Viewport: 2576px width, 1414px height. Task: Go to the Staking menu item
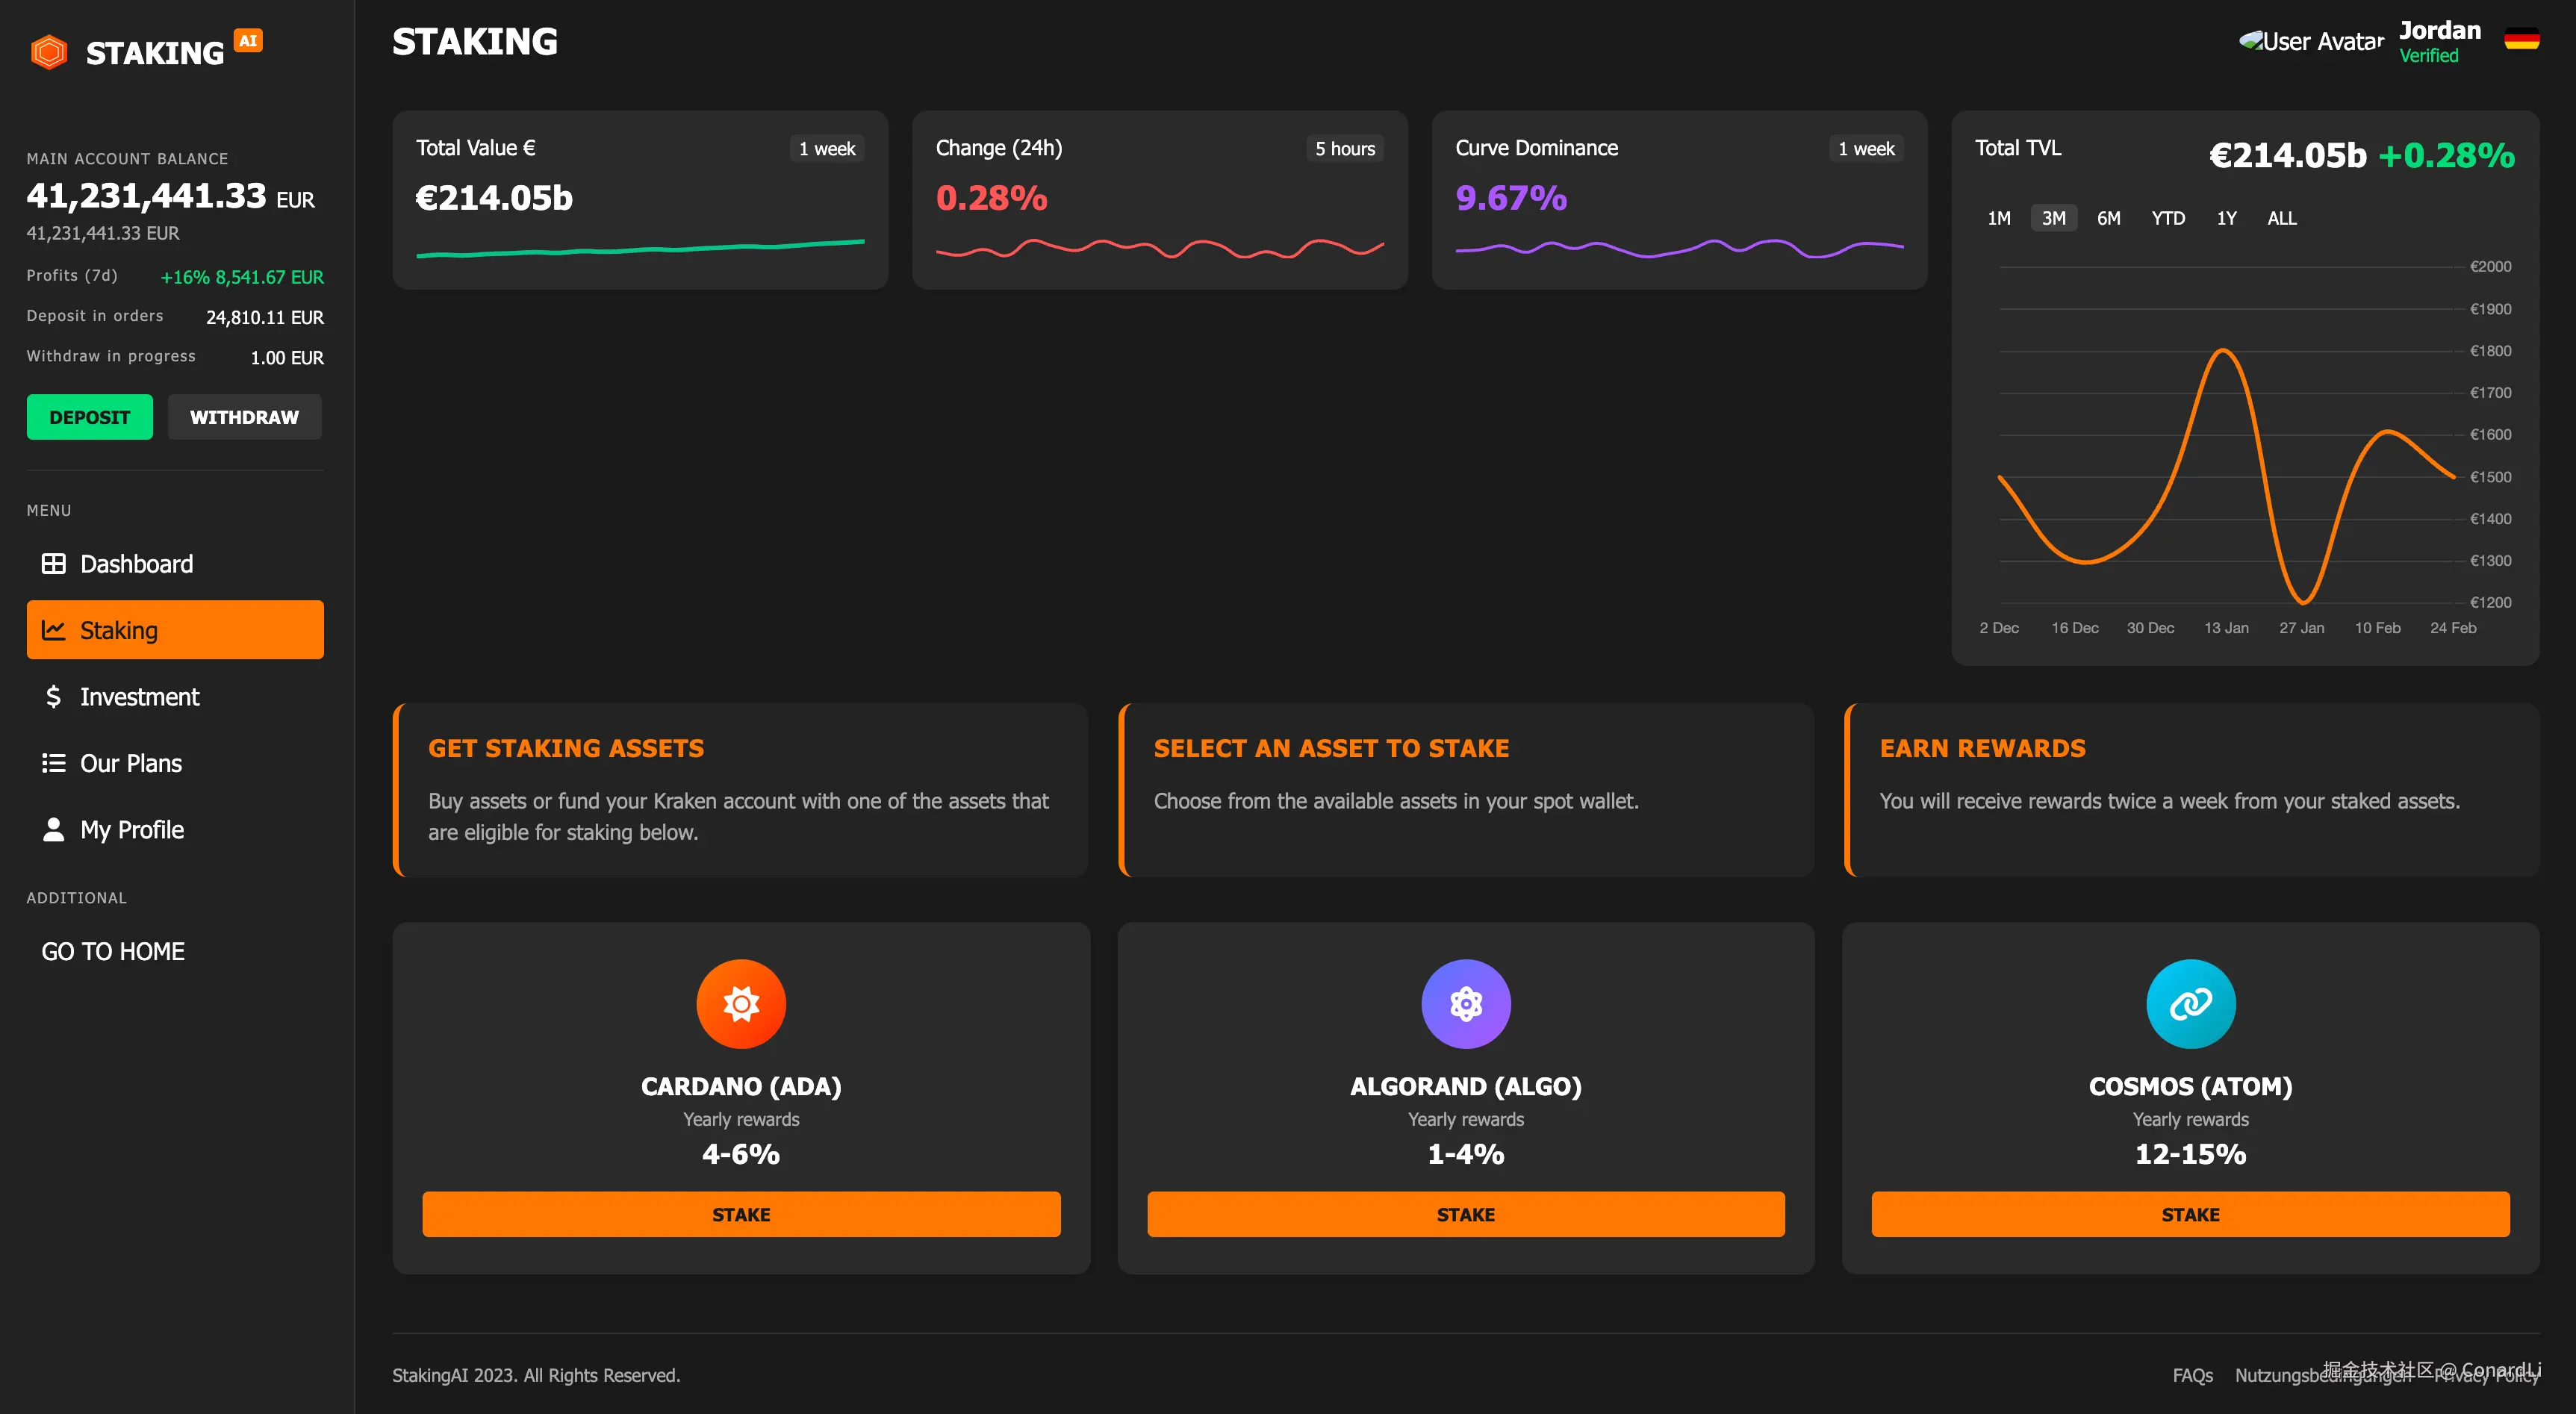click(175, 630)
